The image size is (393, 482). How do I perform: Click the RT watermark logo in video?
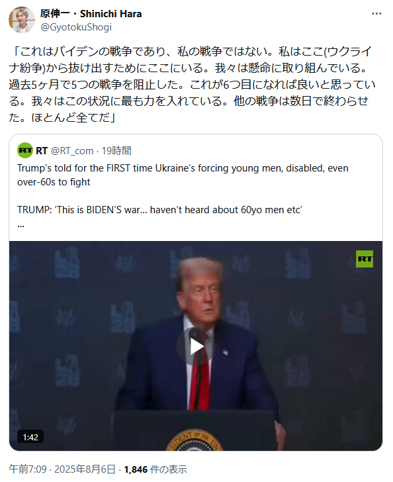click(365, 259)
